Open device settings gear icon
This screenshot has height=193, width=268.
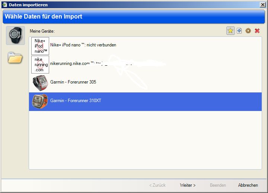248,31
